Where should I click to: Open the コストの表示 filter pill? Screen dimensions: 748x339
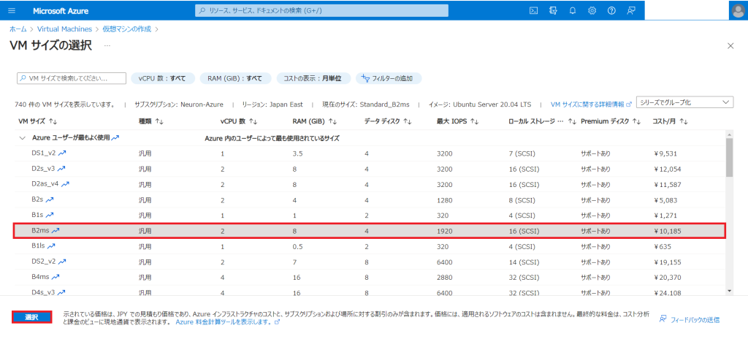313,78
